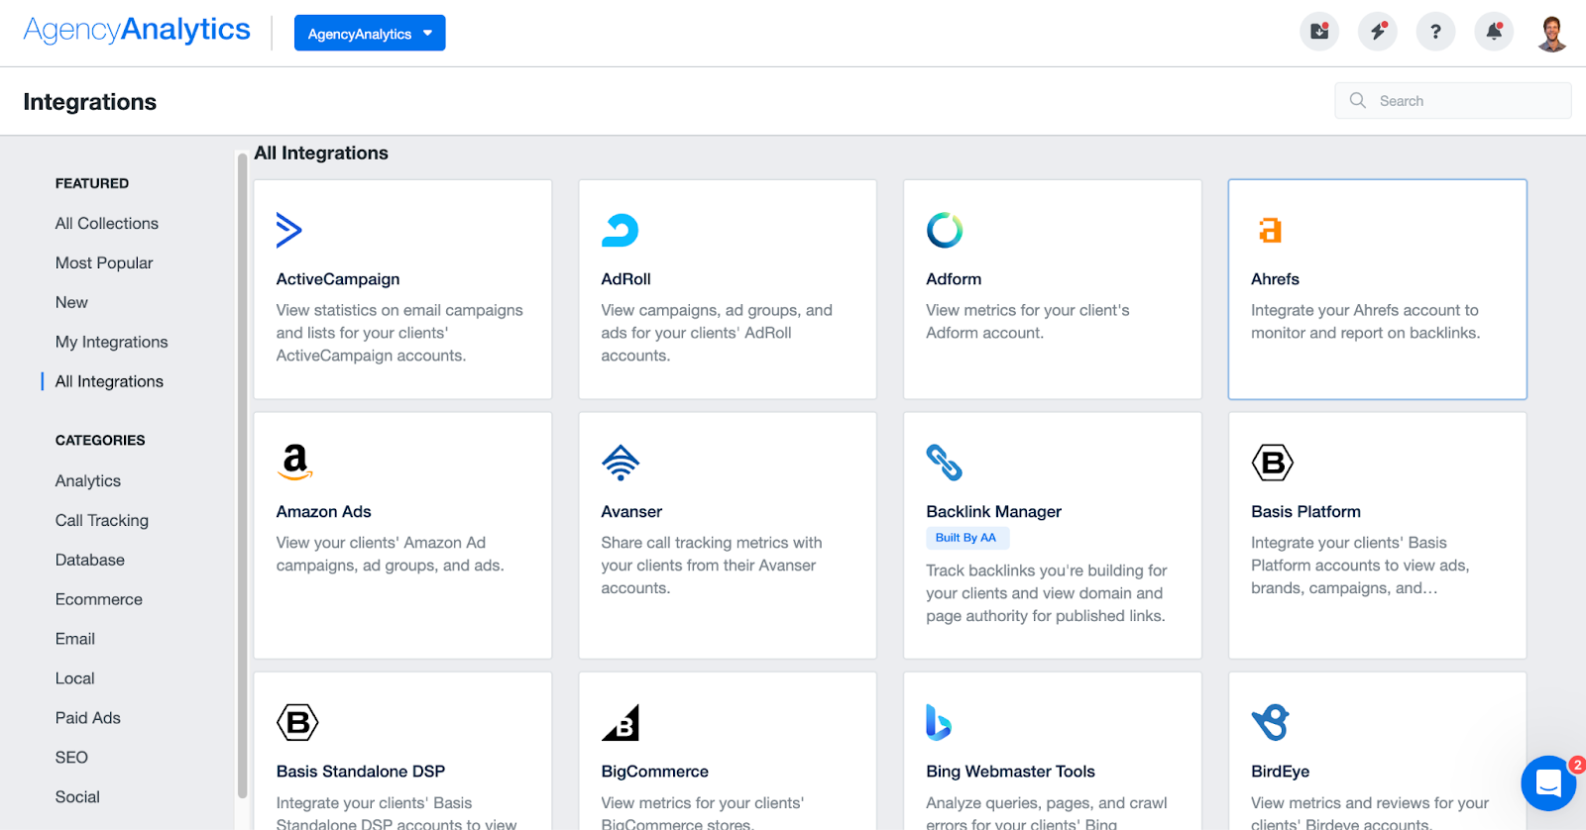Click the Bing Webmaster Tools logo icon
Viewport: 1586px width, 830px height.
(939, 722)
